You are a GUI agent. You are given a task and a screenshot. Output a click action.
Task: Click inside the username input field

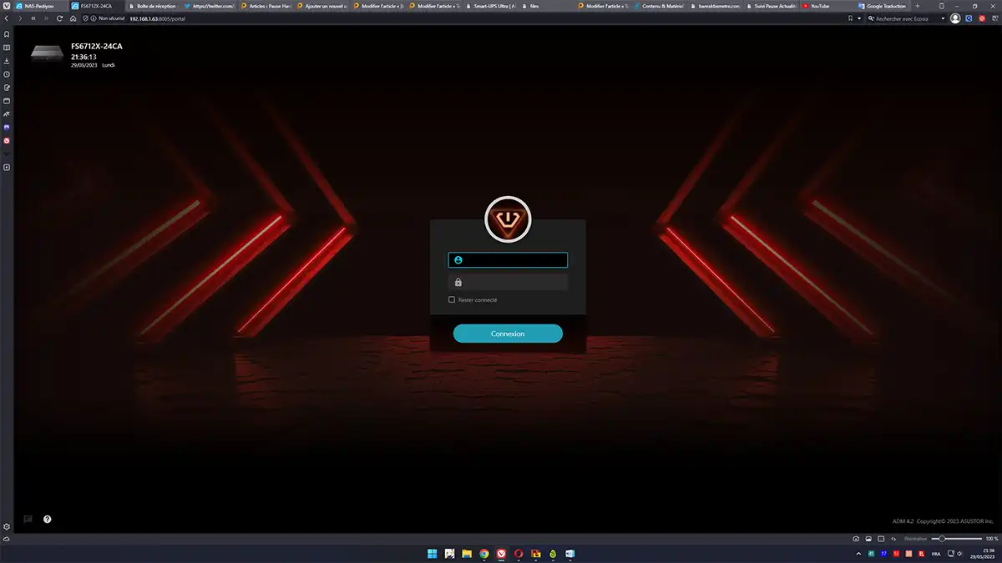click(x=508, y=259)
